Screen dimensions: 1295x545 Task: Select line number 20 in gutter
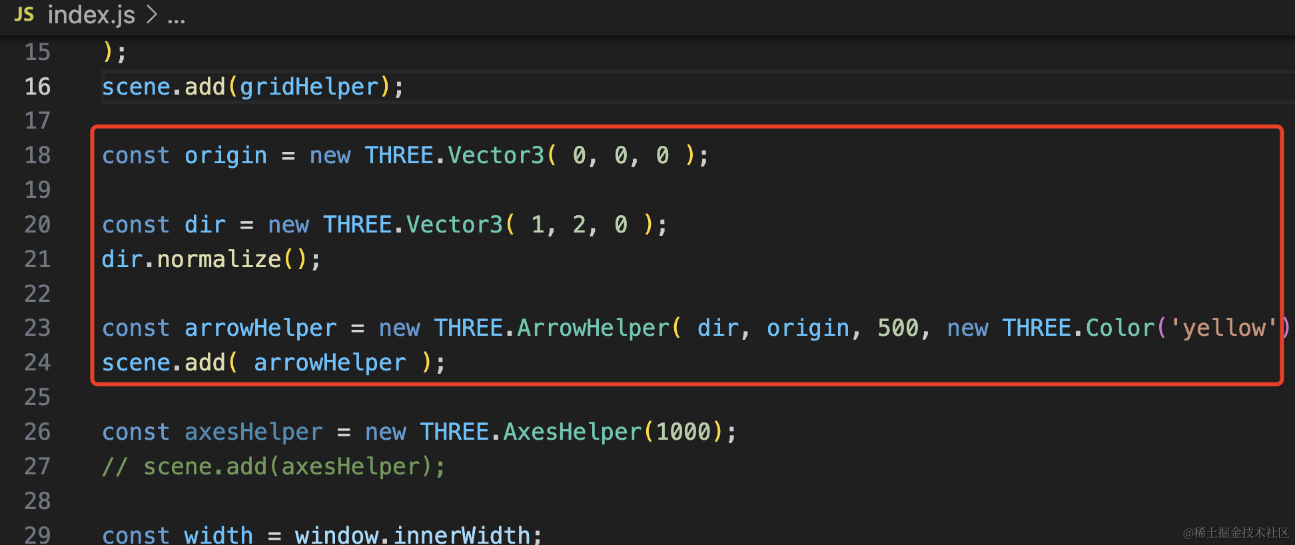[37, 225]
